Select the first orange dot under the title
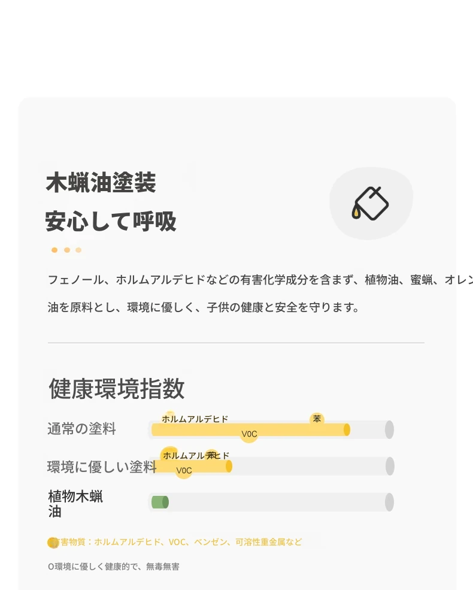Screen dimensions: 473x590 (54, 250)
